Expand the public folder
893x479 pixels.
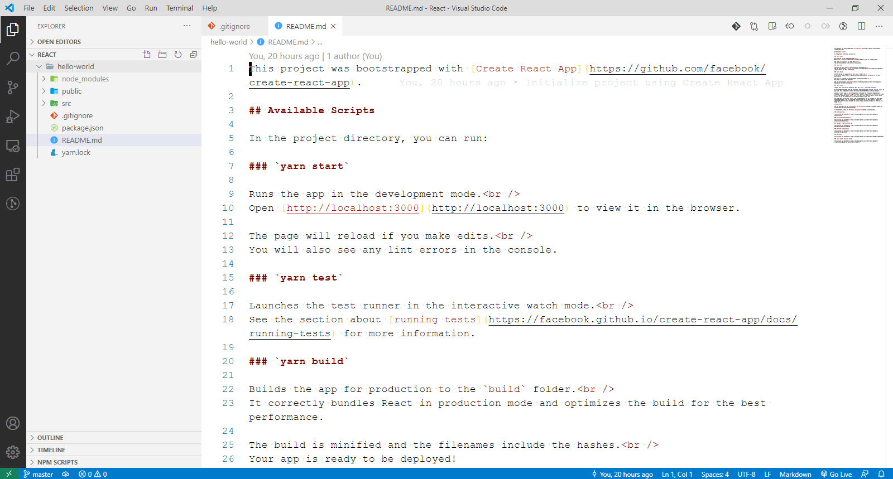[x=114, y=91]
